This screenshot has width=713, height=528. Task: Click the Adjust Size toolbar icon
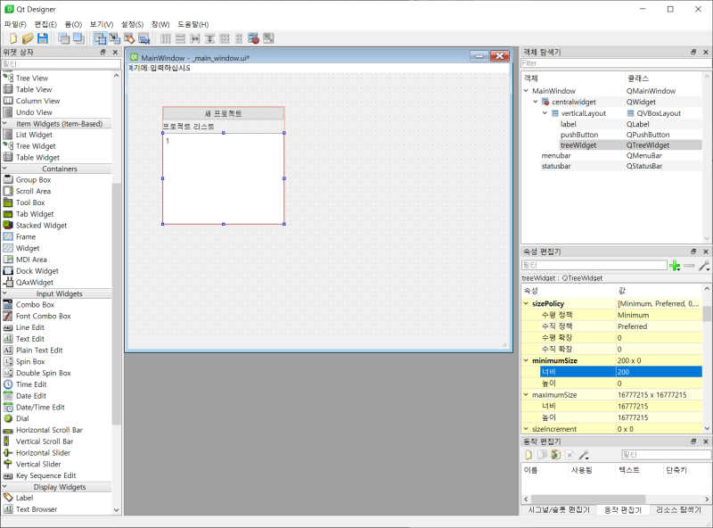[268, 38]
